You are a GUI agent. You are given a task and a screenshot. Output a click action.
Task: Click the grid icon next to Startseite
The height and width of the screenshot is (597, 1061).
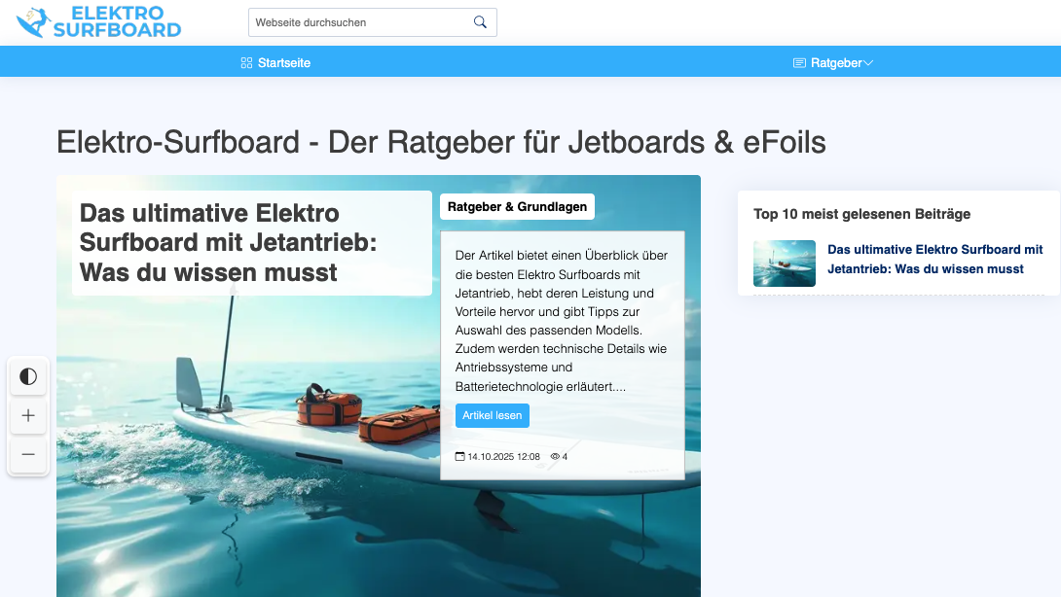245,62
